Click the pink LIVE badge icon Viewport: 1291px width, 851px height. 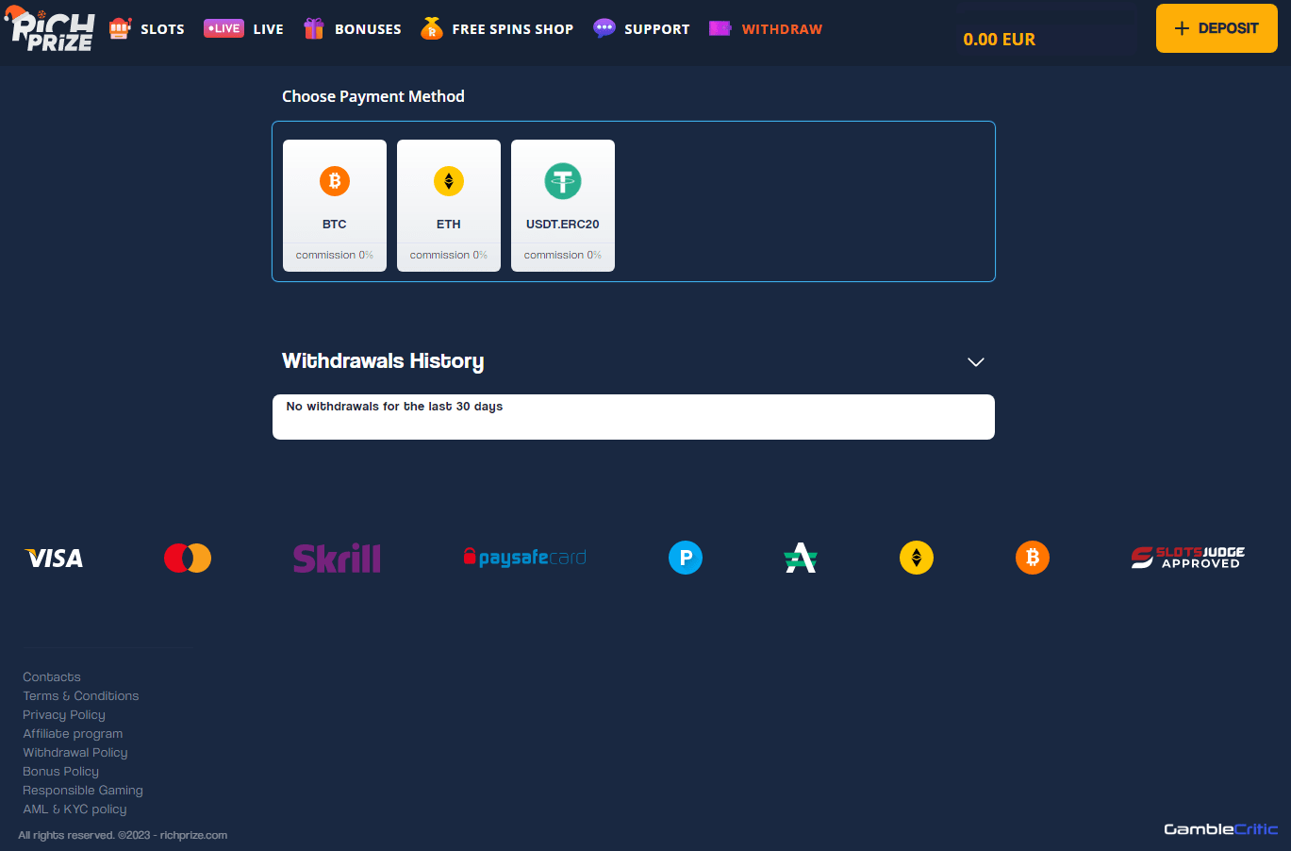pos(224,28)
